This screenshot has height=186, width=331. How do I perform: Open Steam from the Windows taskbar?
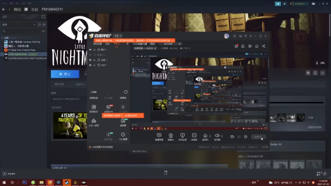(x=67, y=182)
